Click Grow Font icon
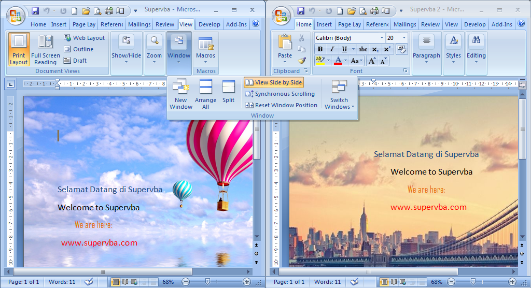Viewport: 531px width, 288px height. (x=372, y=61)
